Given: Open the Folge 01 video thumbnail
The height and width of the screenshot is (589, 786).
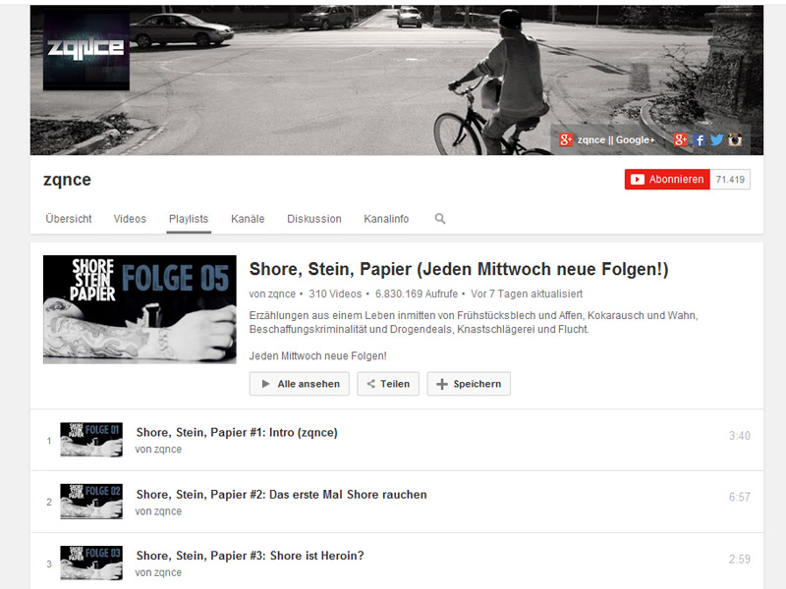Looking at the screenshot, I should (x=91, y=440).
